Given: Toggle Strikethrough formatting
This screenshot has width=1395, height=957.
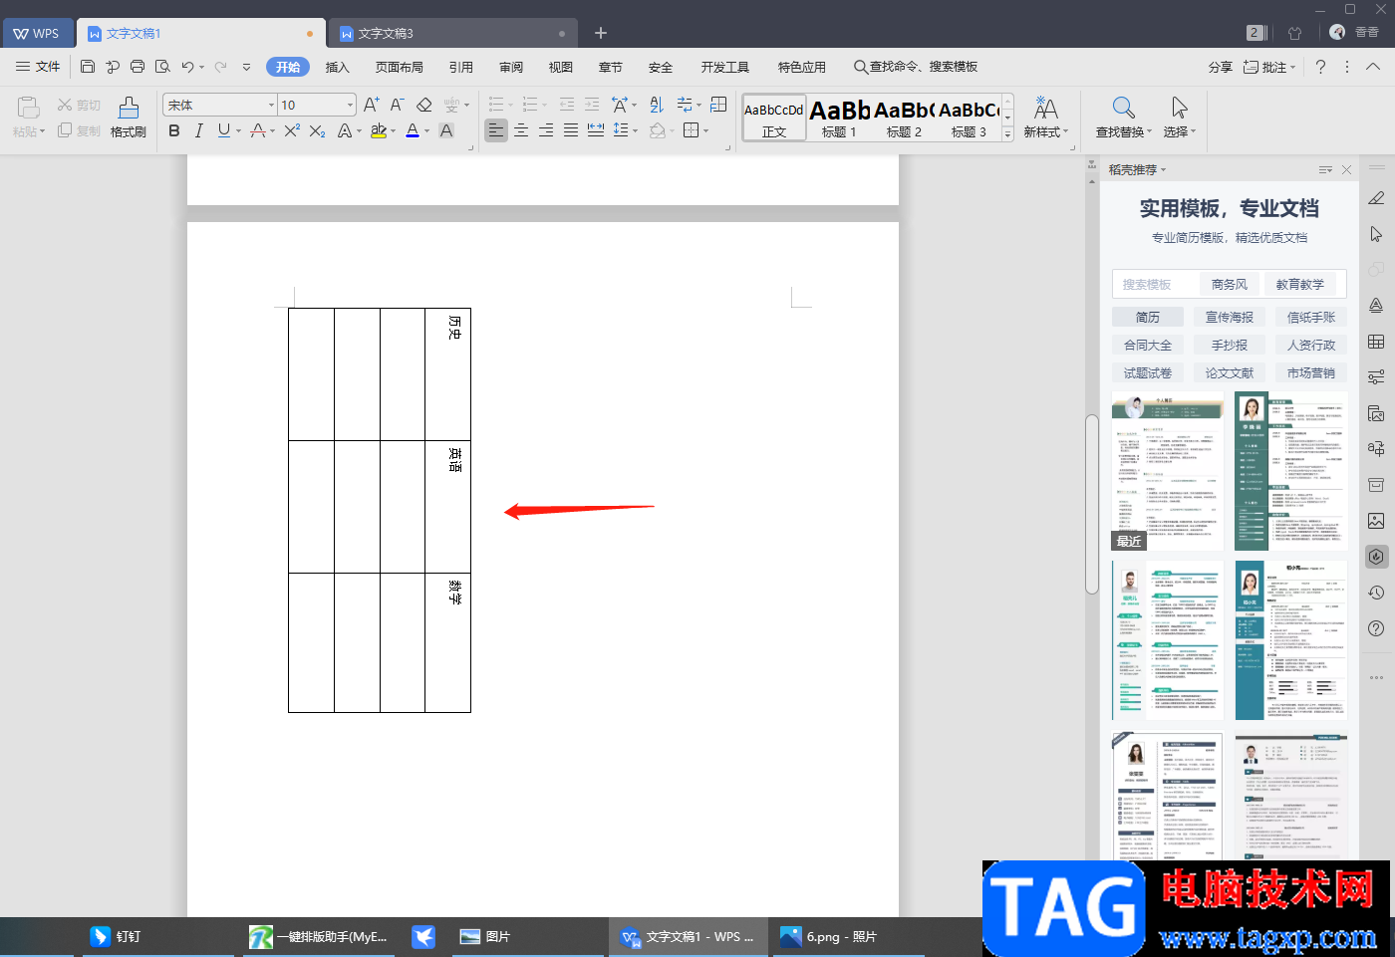Looking at the screenshot, I should coord(258,130).
